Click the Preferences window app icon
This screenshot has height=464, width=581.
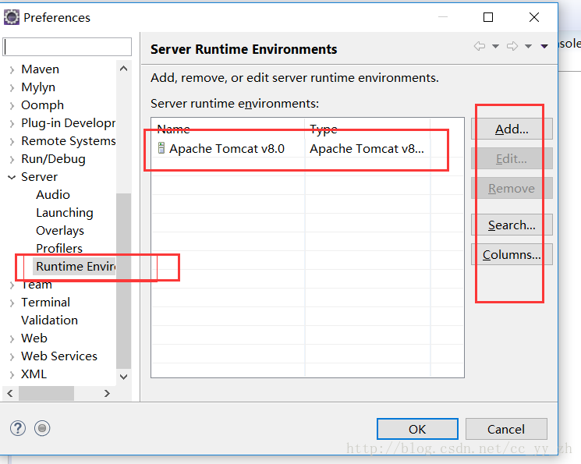12,17
